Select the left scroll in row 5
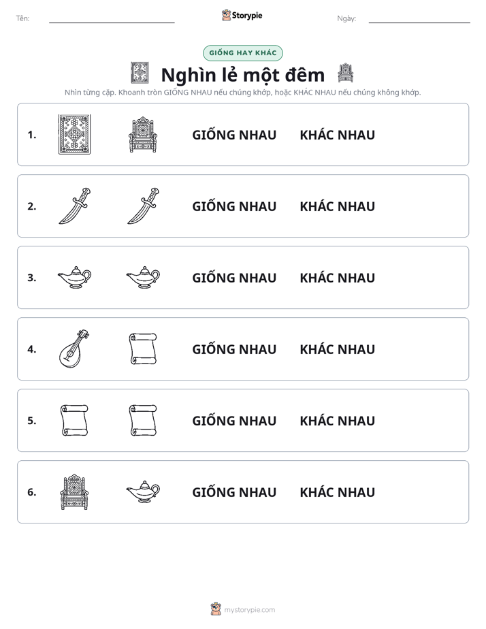The image size is (486, 629). [x=74, y=420]
